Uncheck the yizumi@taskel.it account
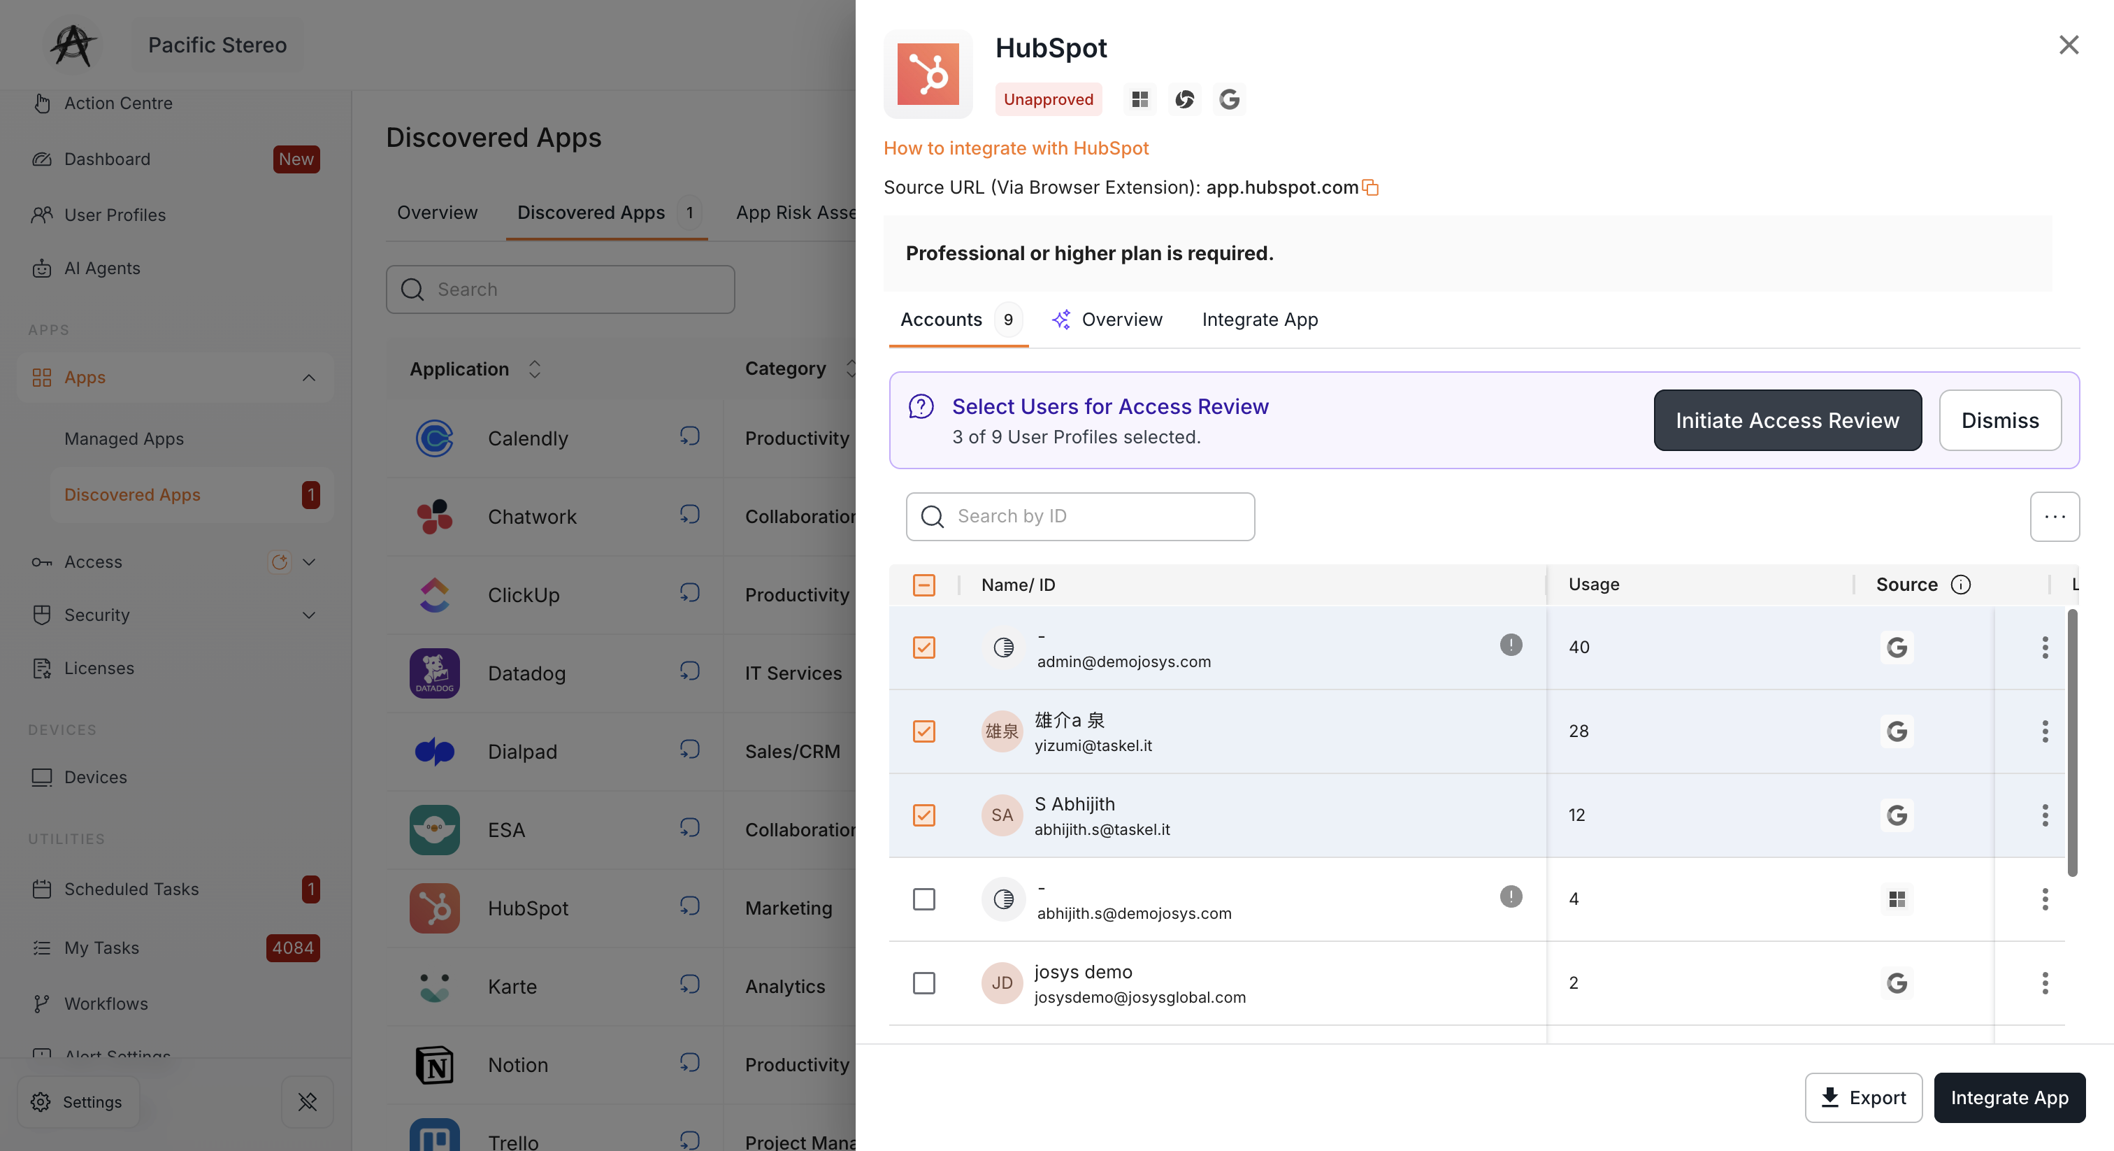Viewport: 2114px width, 1151px height. [924, 731]
